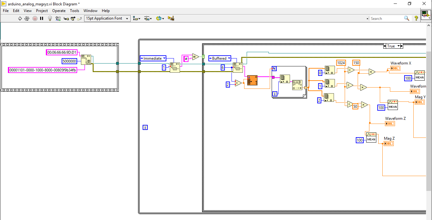Open the Operate menu

(x=59, y=10)
